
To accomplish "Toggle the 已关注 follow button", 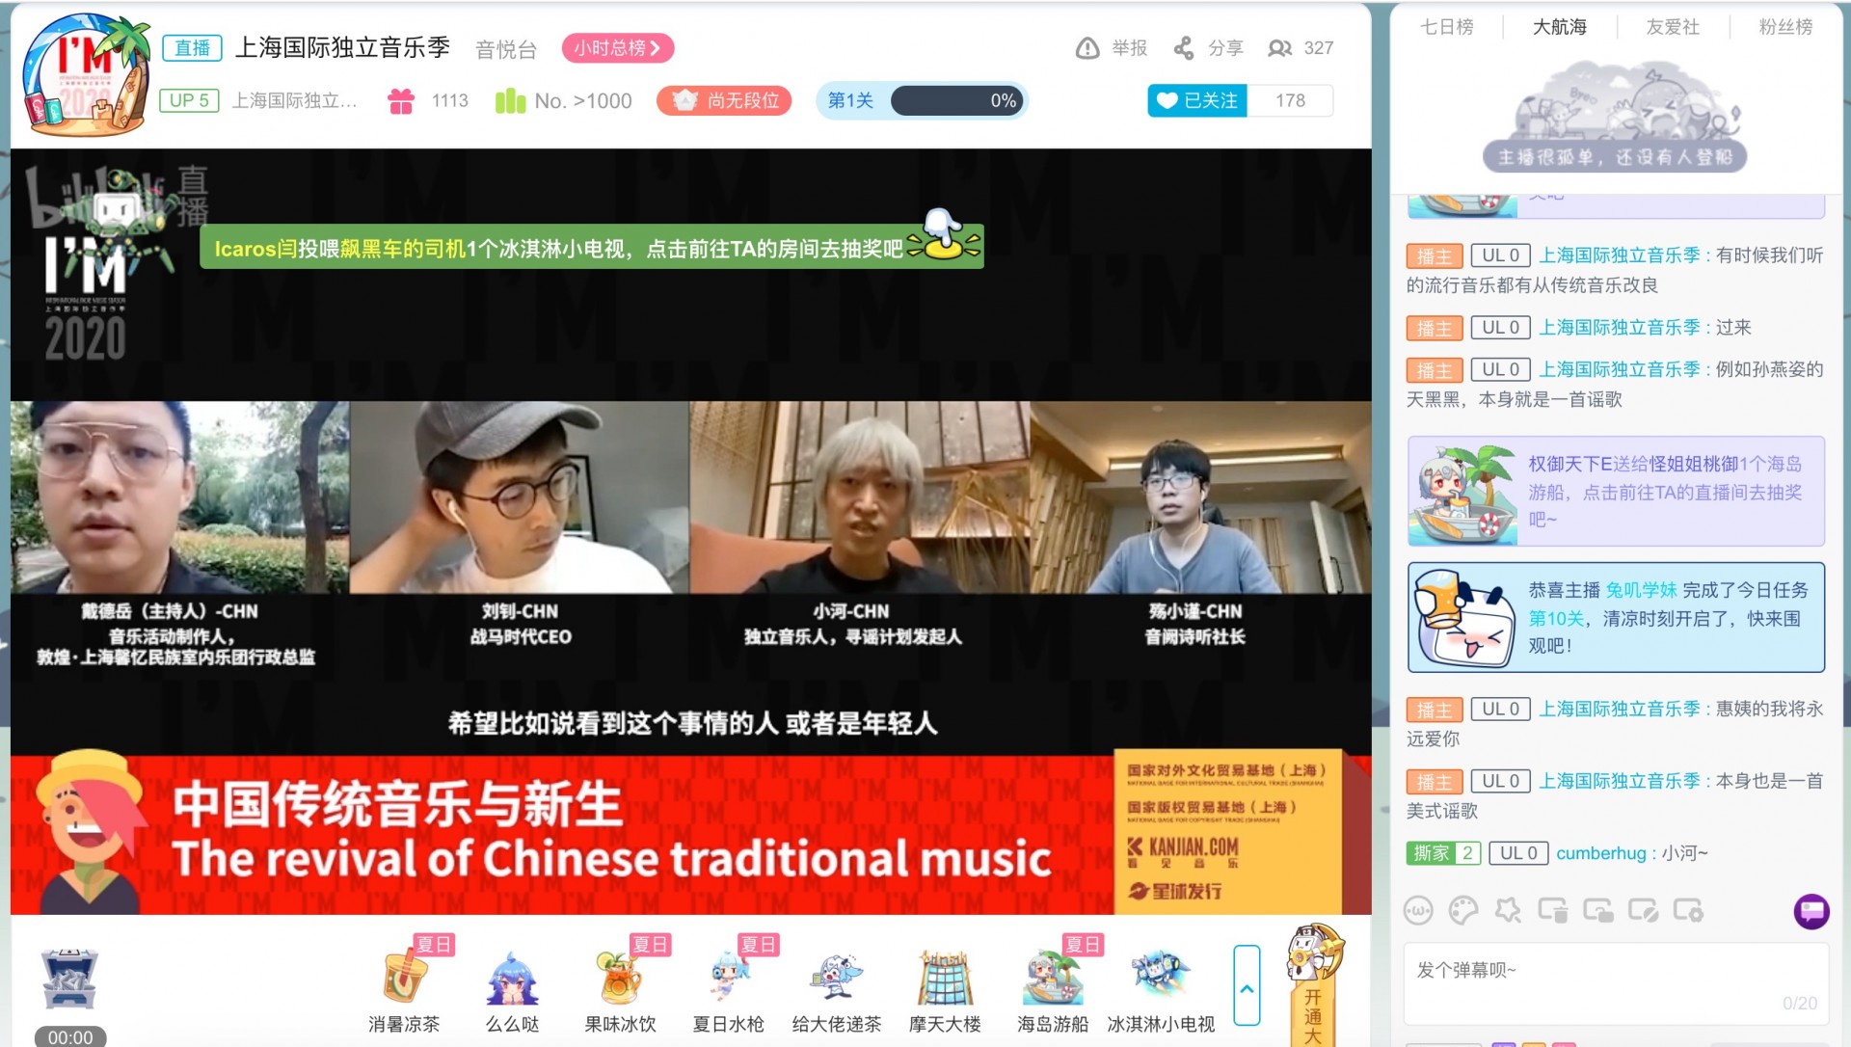I will tap(1197, 100).
